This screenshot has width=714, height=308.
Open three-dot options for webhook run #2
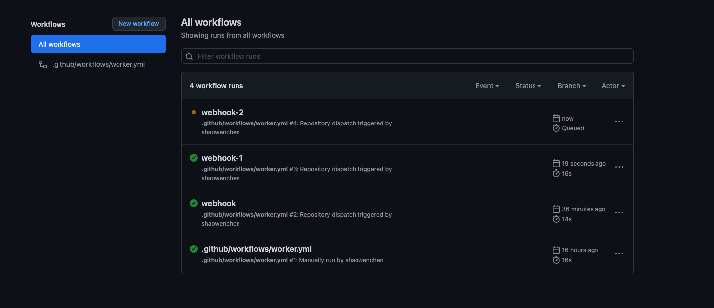click(619, 213)
